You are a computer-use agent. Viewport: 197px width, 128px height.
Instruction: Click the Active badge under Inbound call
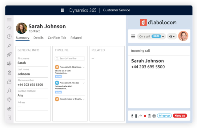click(x=58, y=76)
